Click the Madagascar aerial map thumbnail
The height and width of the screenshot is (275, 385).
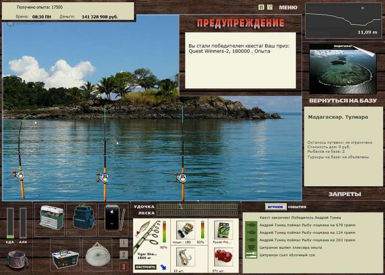pyautogui.click(x=343, y=69)
